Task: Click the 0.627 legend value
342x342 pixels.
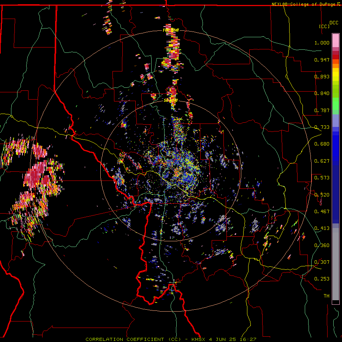Action: (322, 161)
